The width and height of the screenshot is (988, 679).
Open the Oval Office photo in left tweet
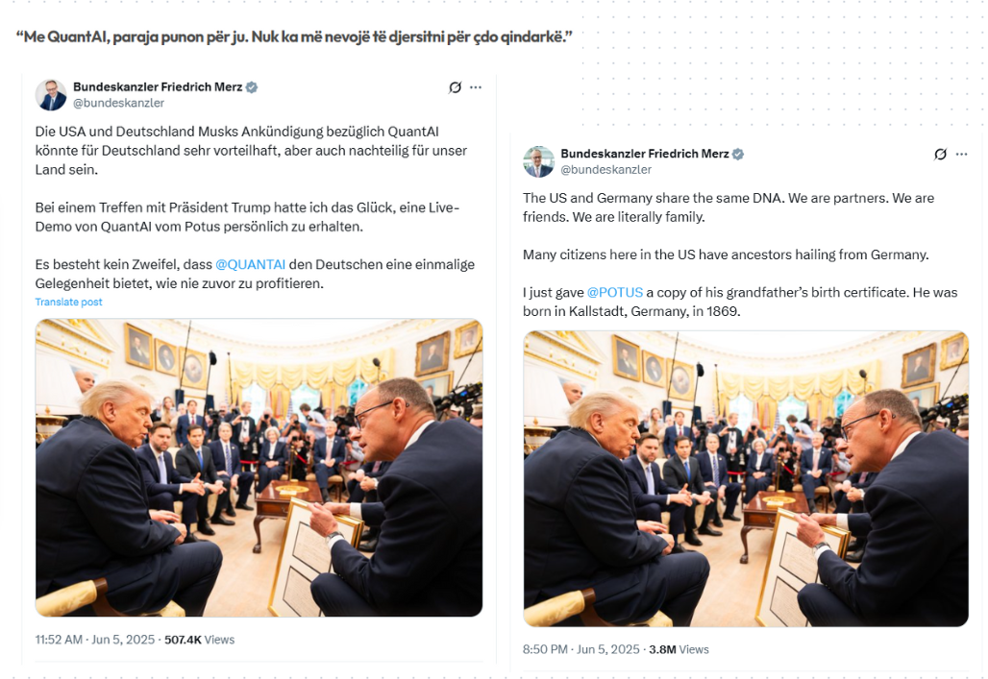coord(259,468)
